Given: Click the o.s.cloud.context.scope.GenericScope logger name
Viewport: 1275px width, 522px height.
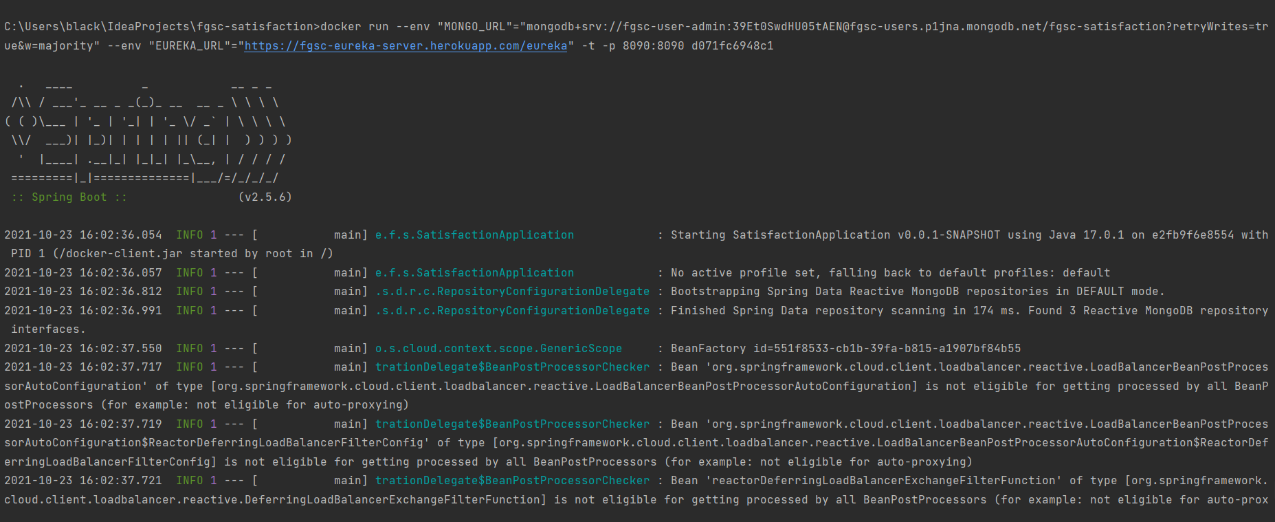Looking at the screenshot, I should [498, 349].
